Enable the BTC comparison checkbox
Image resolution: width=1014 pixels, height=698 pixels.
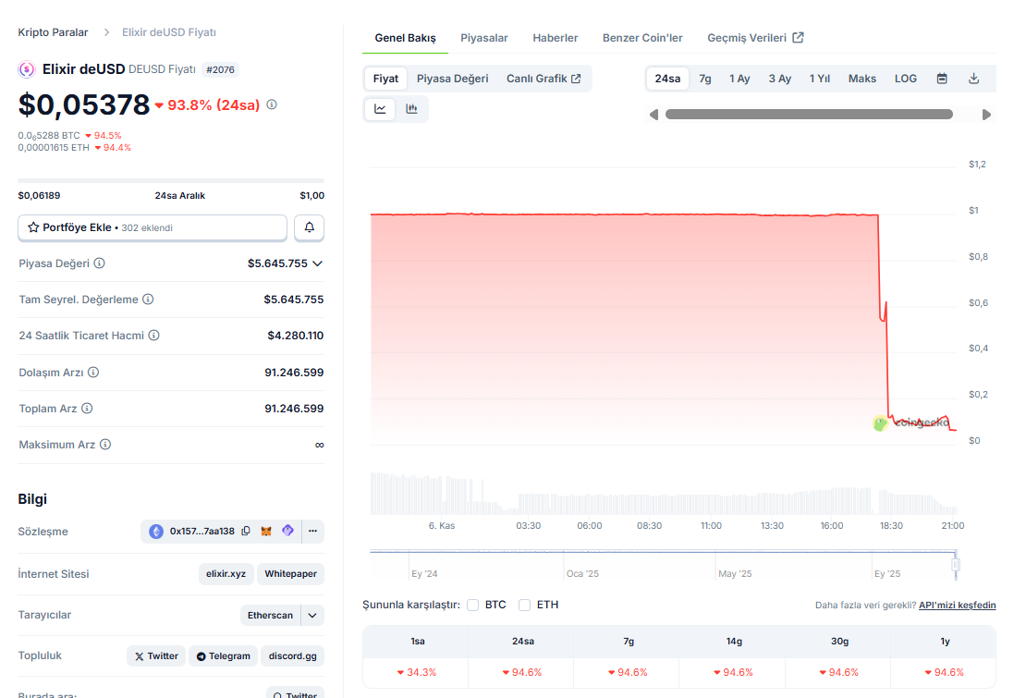tap(472, 605)
